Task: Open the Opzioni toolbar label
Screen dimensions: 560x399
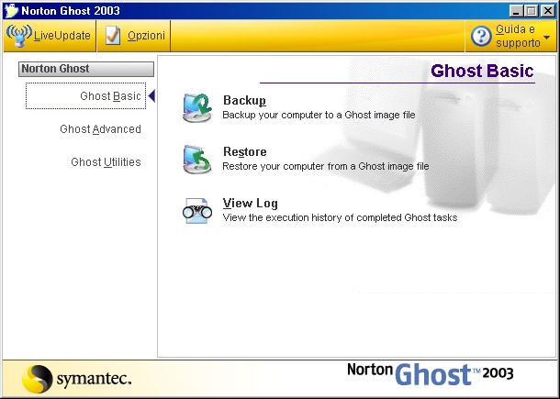Action: [x=147, y=36]
